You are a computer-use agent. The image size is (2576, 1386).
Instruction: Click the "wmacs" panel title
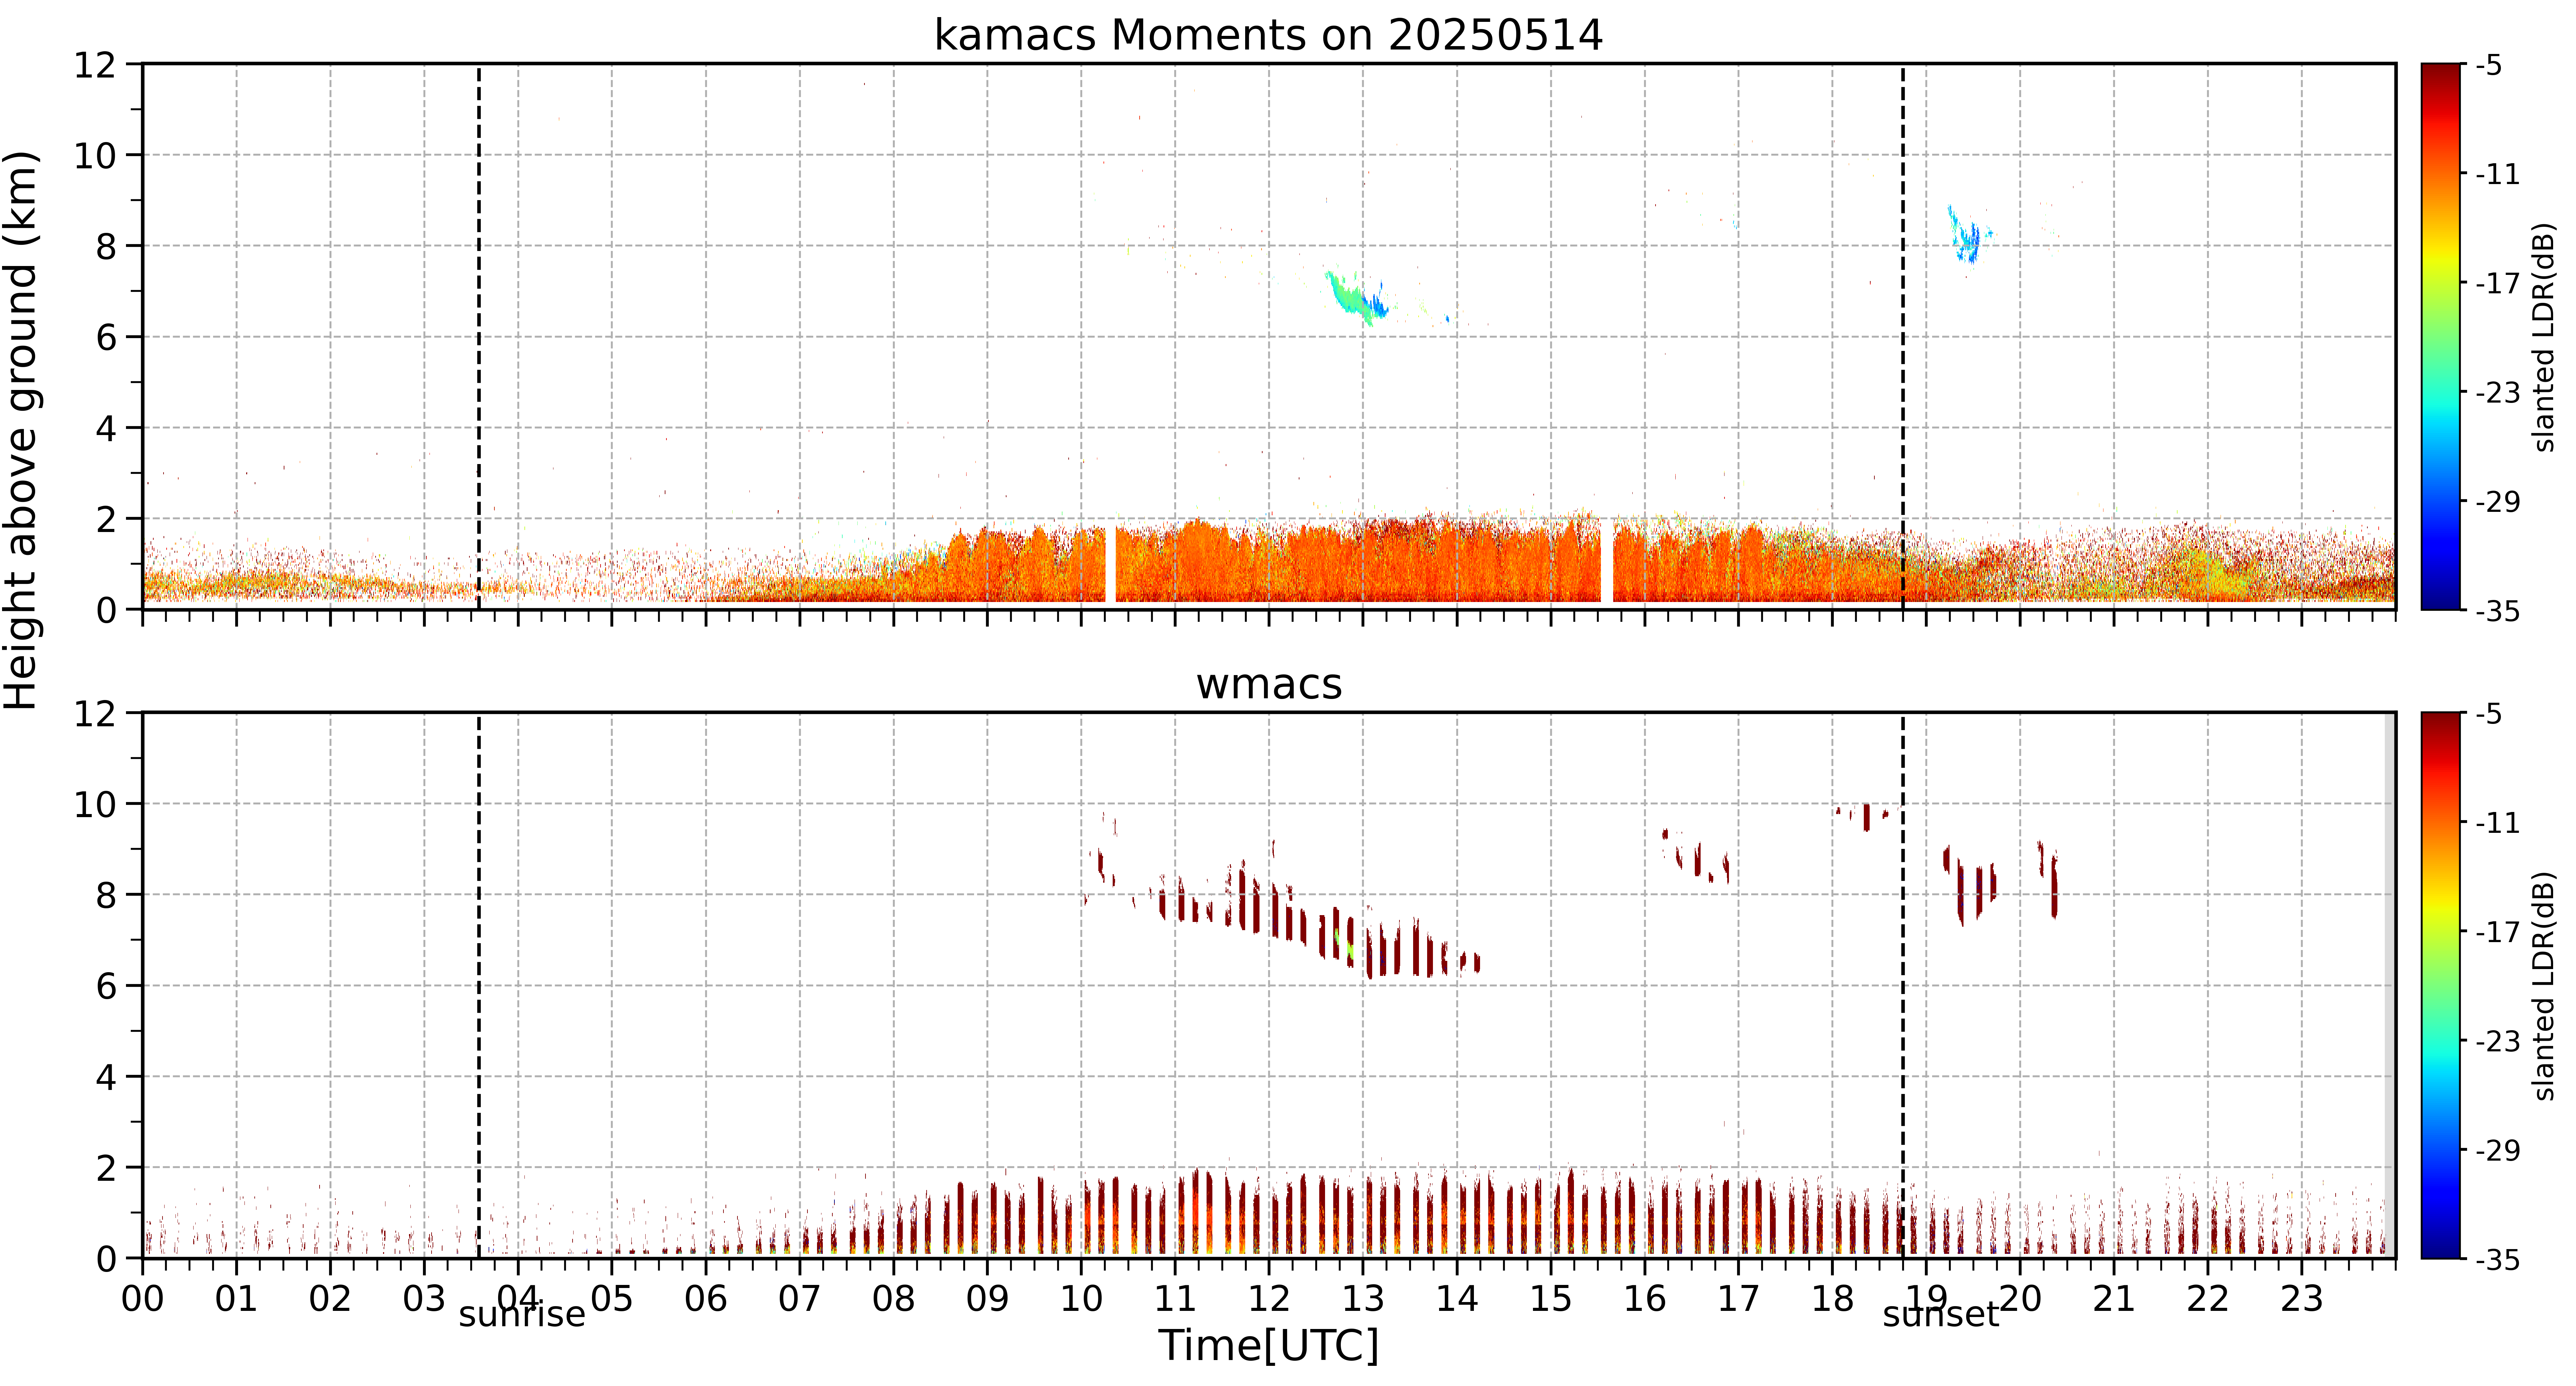click(1269, 684)
